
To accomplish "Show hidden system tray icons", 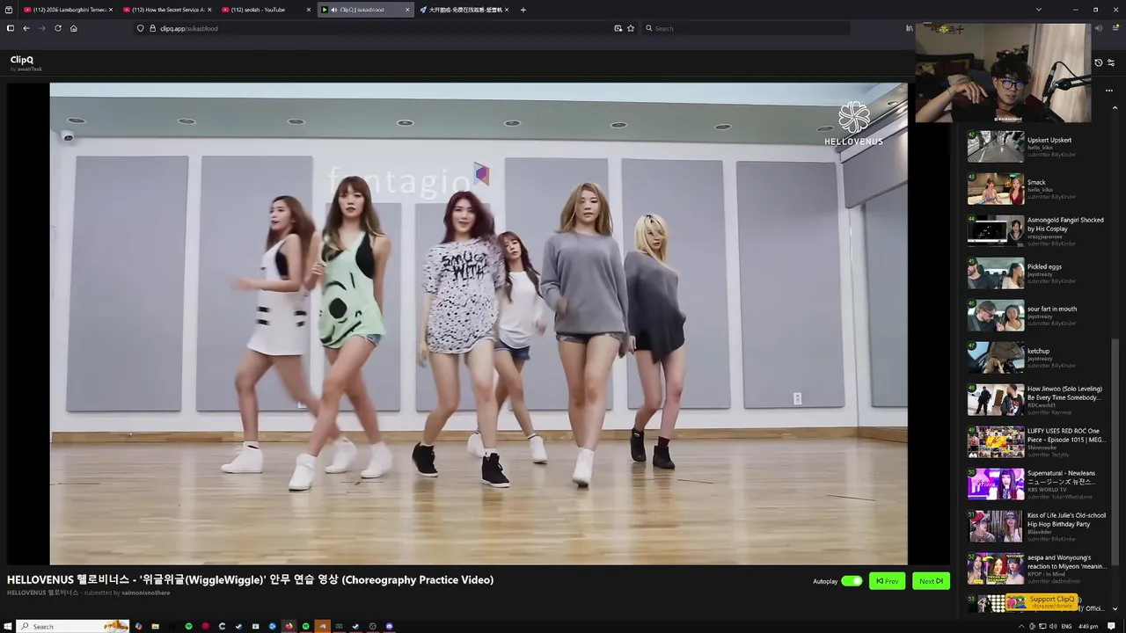I will click(1021, 626).
